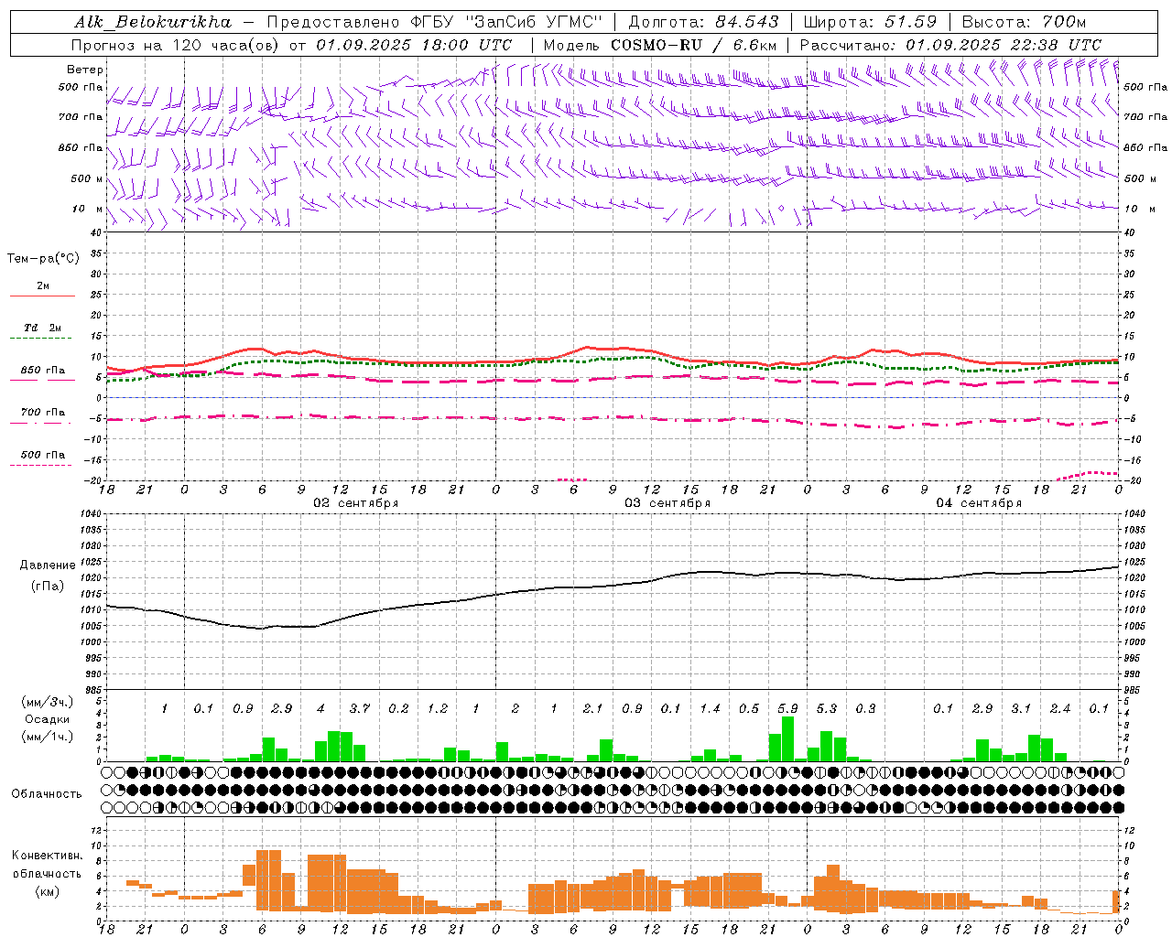The height and width of the screenshot is (937, 1172).
Task: Click the date label 03 сентября
Action: pos(667,503)
